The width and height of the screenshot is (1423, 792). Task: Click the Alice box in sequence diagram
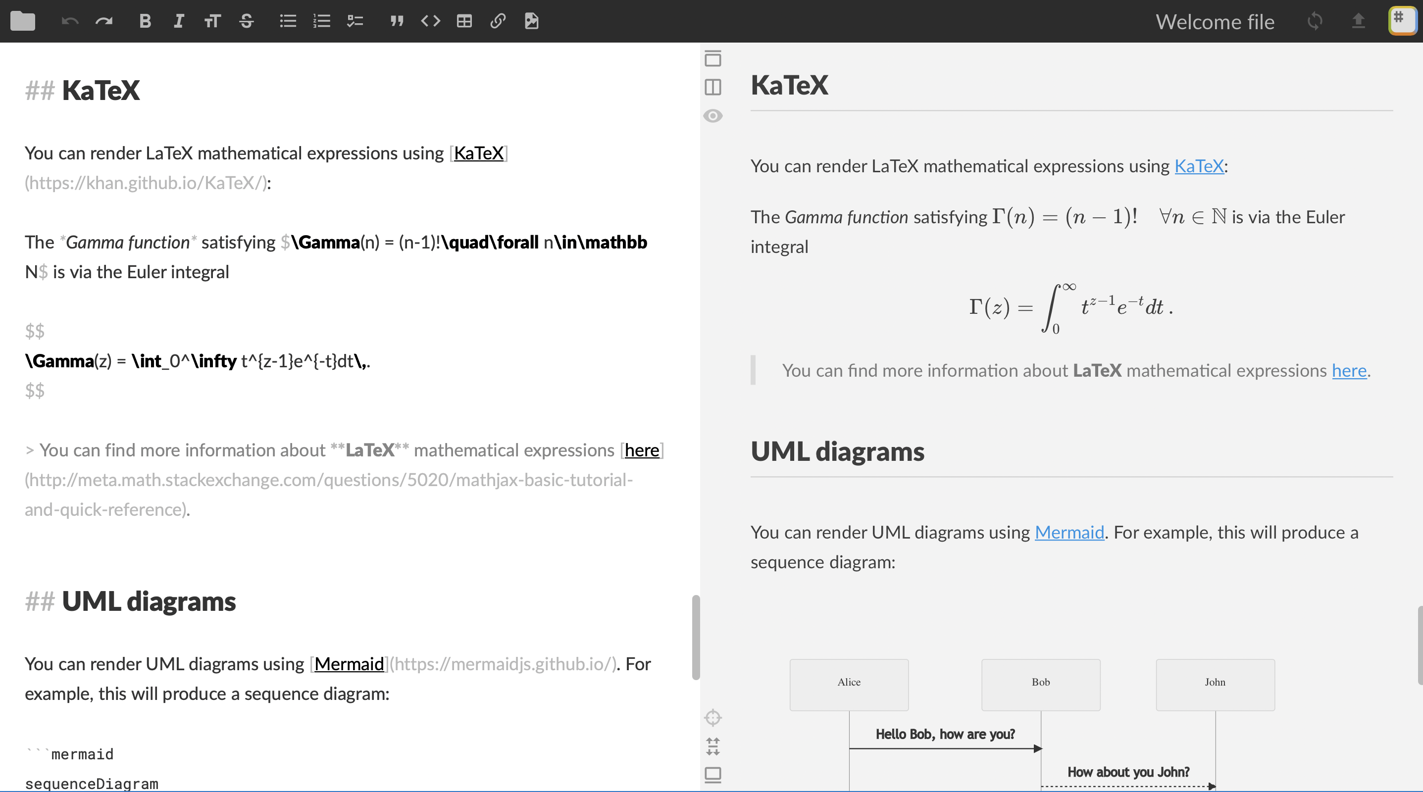point(849,684)
